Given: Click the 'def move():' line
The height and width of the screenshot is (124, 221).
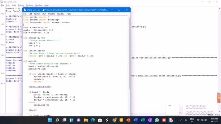Looking at the screenshot, I should [30, 61].
